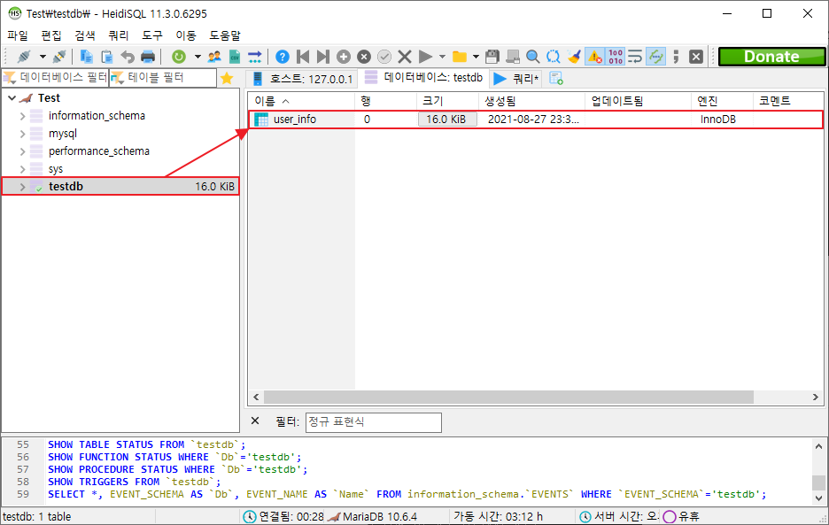The height and width of the screenshot is (525, 829).
Task: Toggle the green code folding icon
Action: 656,57
